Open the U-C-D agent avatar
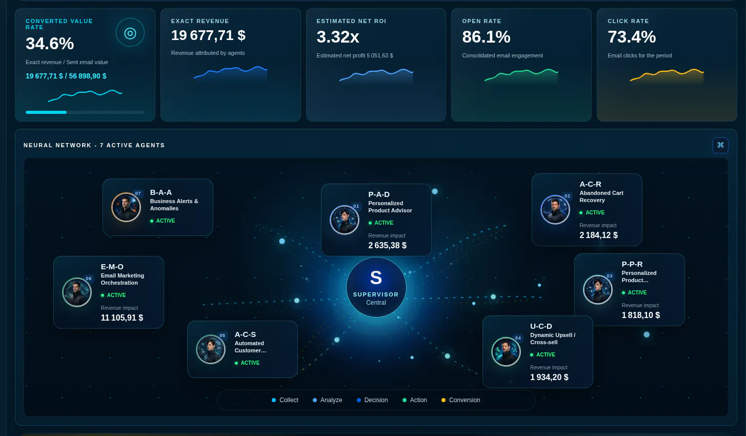The image size is (746, 436). pyautogui.click(x=506, y=351)
